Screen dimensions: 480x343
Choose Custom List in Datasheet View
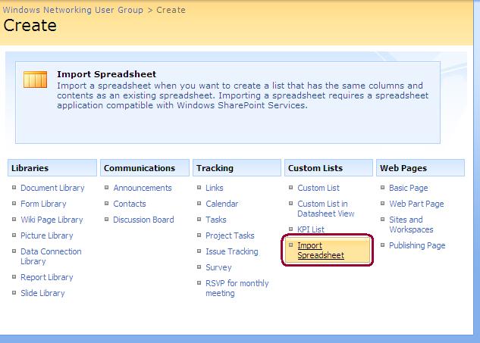click(x=326, y=209)
